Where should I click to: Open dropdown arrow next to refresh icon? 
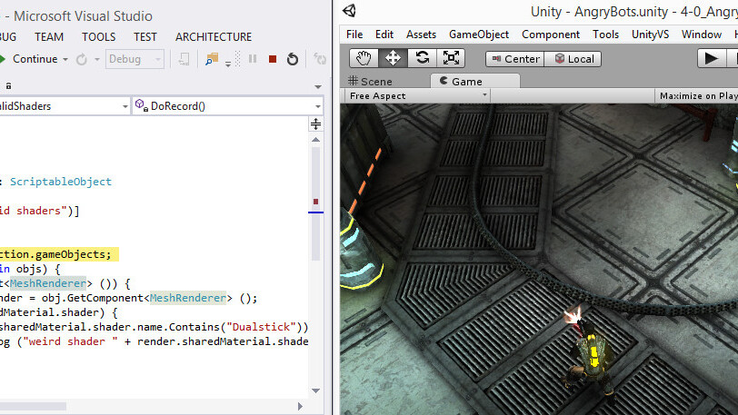pyautogui.click(x=97, y=59)
